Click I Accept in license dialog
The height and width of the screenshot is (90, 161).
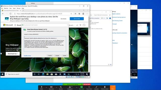tap(57, 55)
